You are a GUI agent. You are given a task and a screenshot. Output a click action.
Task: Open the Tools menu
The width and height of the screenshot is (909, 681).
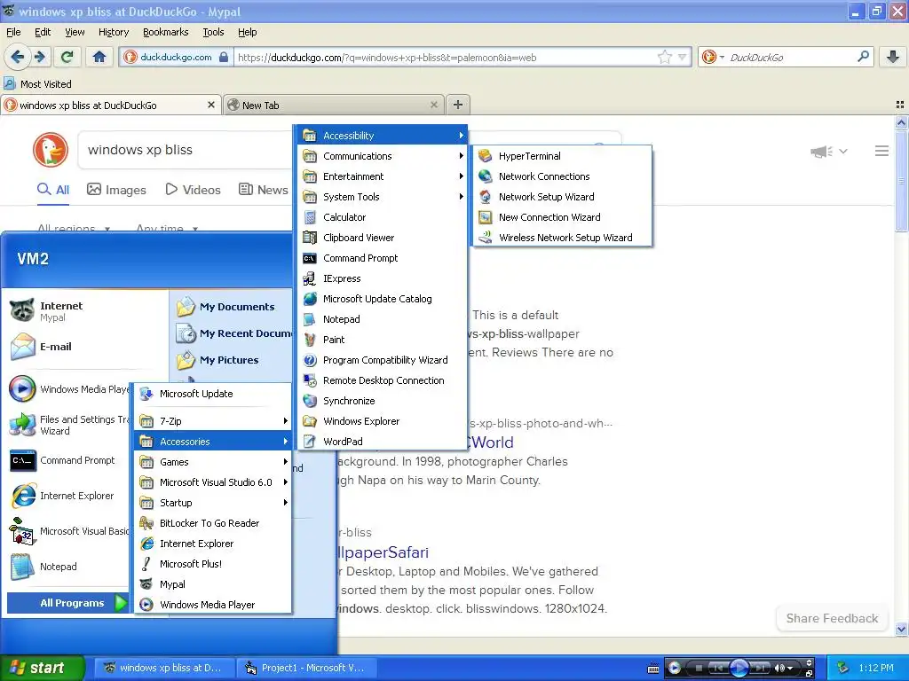point(213,33)
